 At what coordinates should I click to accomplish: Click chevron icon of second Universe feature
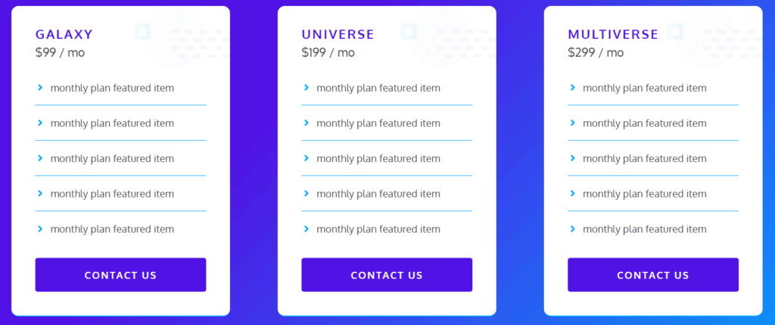click(307, 123)
